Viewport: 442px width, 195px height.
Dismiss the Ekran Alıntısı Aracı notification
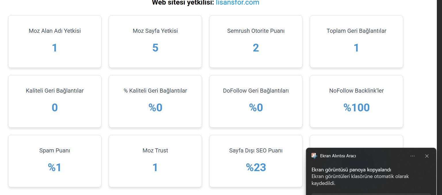pyautogui.click(x=427, y=156)
